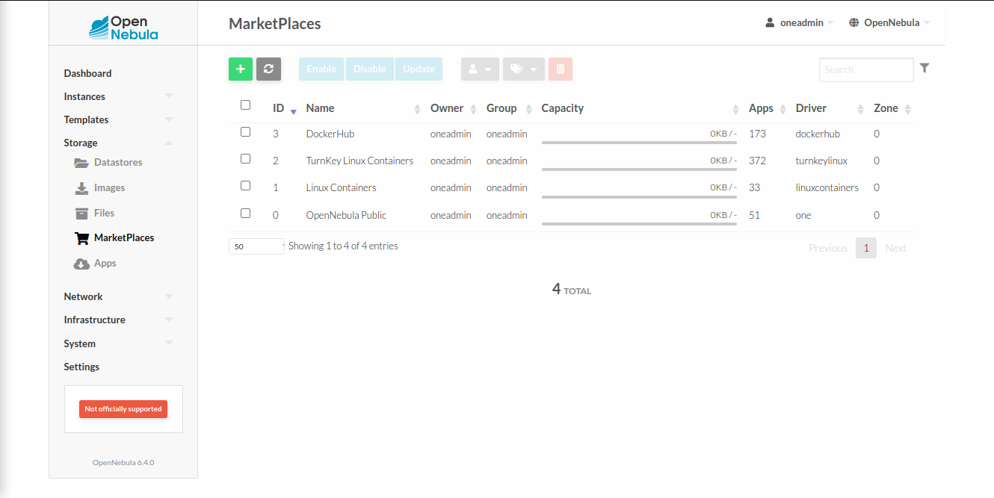The image size is (994, 498).
Task: Click the 372 apps count cell
Action: 758,161
